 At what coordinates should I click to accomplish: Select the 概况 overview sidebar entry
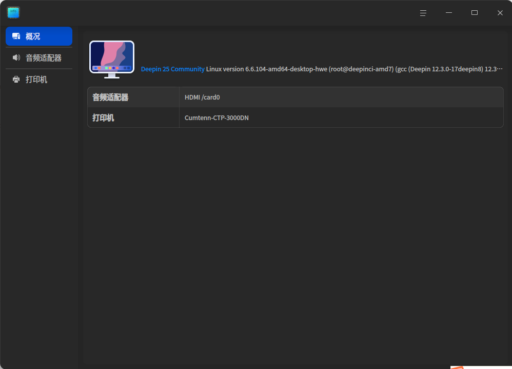coord(39,36)
